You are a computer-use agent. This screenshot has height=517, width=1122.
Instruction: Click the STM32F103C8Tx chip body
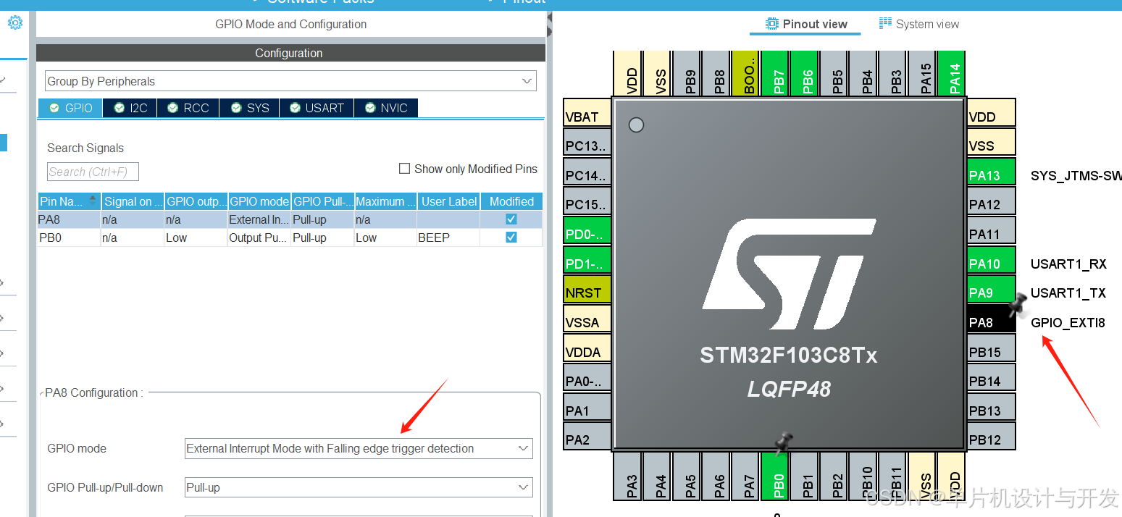[x=789, y=274]
